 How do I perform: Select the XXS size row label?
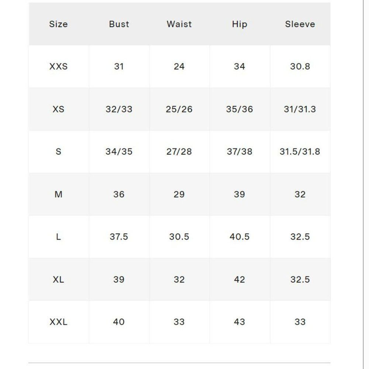coord(58,66)
